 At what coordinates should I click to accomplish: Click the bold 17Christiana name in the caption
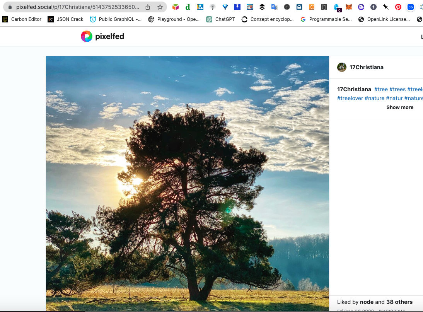click(x=354, y=89)
